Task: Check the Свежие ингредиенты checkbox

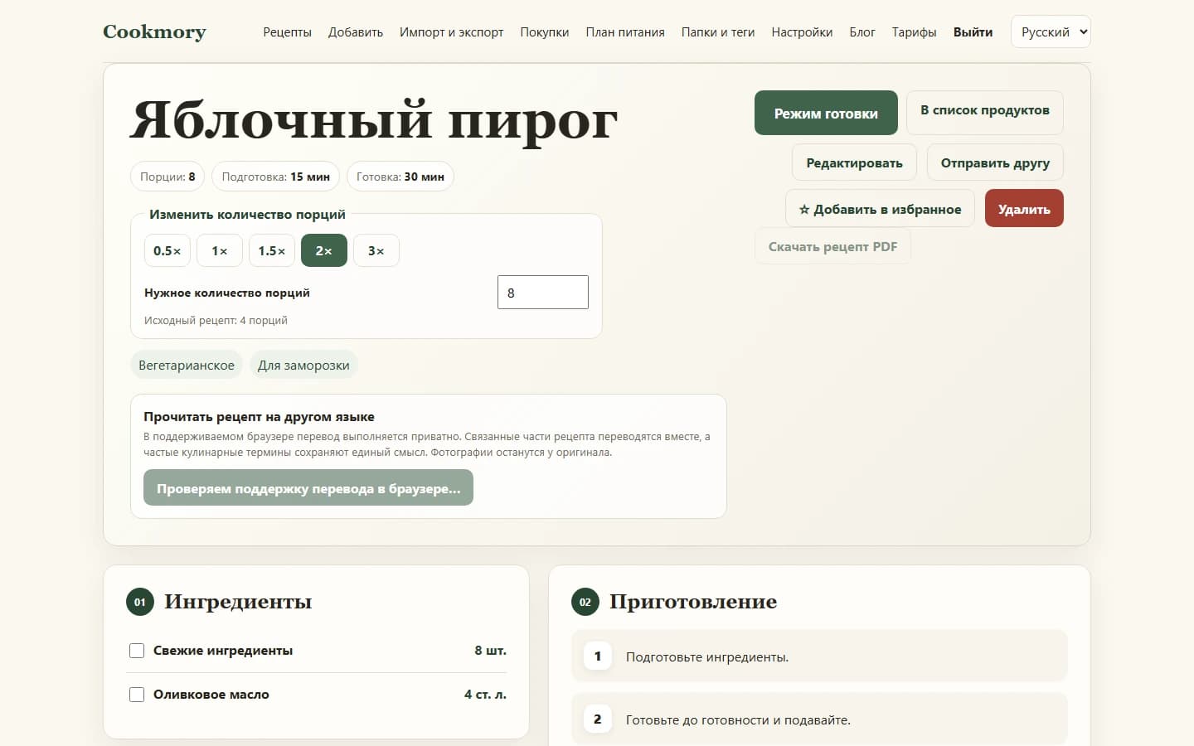Action: coord(137,651)
